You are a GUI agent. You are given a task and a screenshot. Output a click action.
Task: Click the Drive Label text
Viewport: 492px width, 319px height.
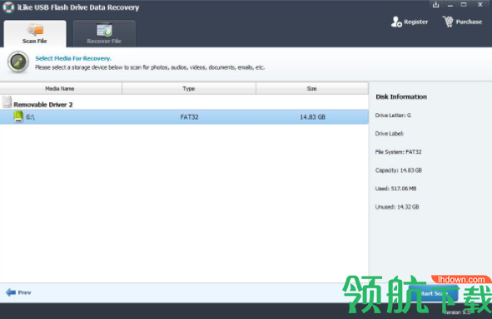tap(390, 134)
